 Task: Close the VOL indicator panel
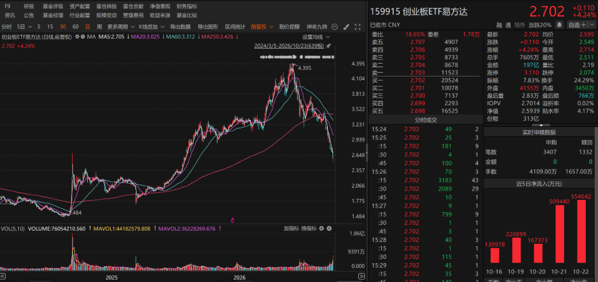pos(329,229)
